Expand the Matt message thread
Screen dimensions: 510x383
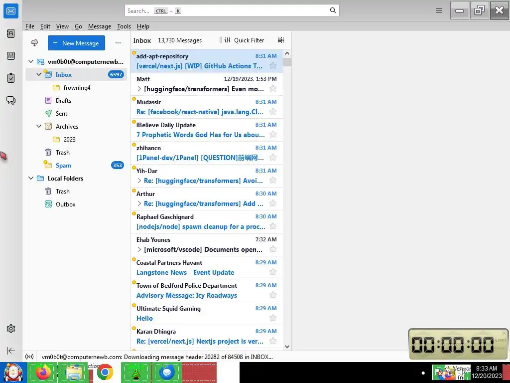point(139,89)
